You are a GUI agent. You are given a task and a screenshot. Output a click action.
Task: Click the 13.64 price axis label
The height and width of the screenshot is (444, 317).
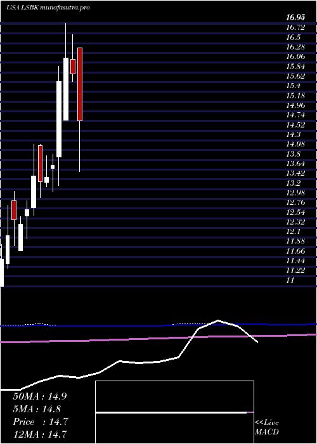(x=295, y=164)
